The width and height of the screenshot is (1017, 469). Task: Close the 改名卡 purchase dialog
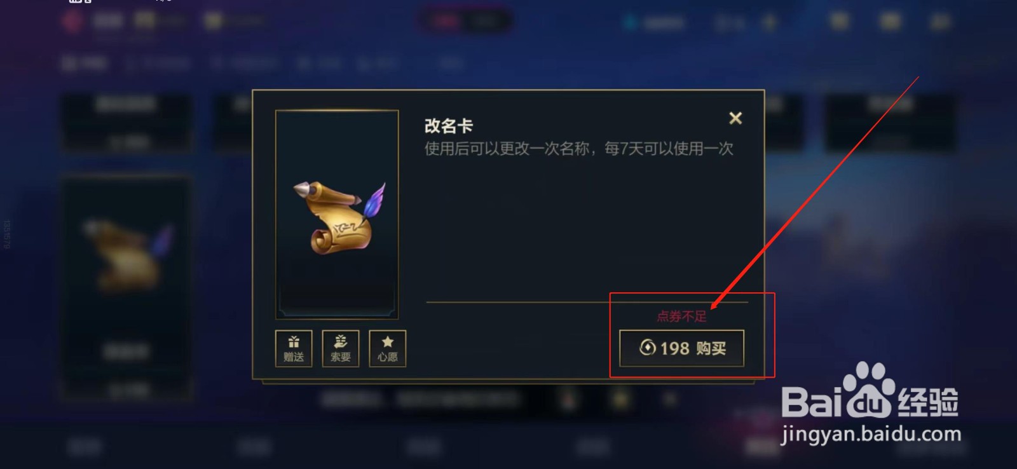point(735,118)
